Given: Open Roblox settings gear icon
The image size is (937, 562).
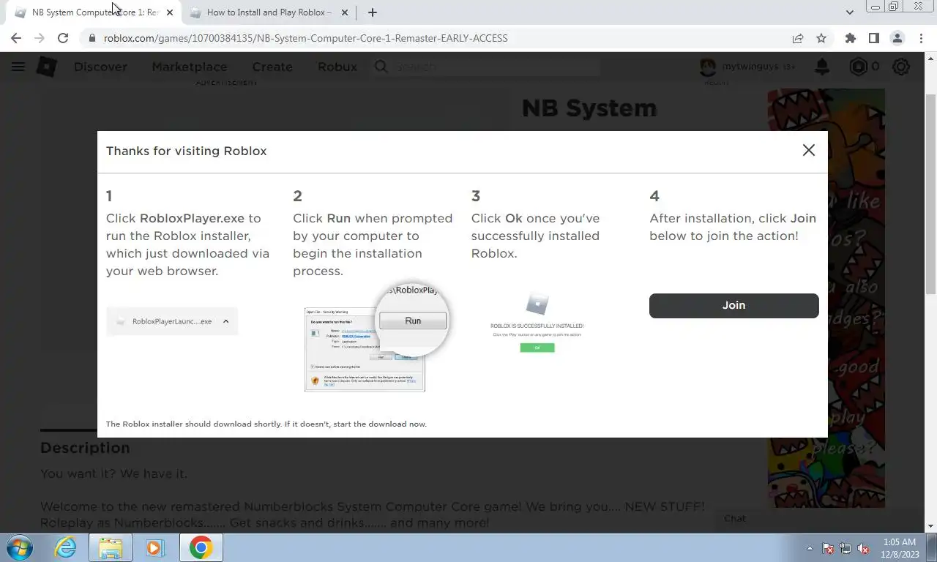Looking at the screenshot, I should [901, 67].
